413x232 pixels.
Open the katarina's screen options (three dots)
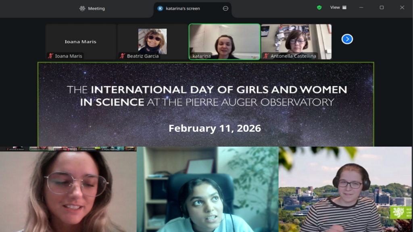pyautogui.click(x=225, y=8)
